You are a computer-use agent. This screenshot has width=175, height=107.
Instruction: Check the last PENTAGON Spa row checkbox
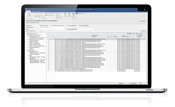(49, 71)
